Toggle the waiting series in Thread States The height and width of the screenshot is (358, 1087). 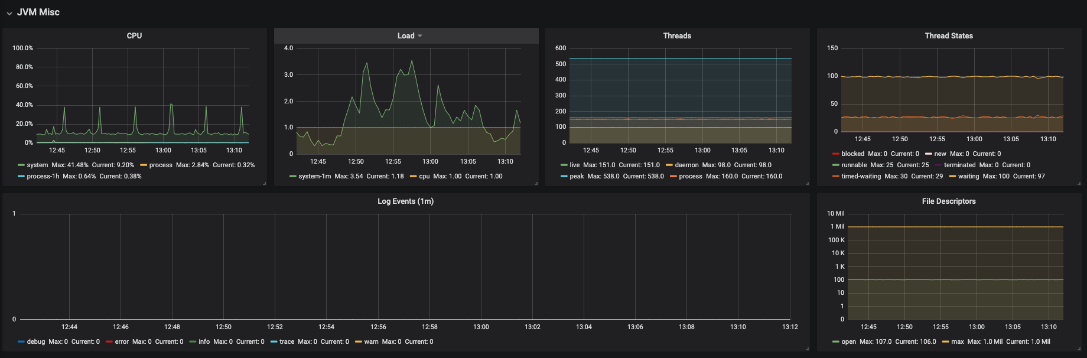pos(968,177)
